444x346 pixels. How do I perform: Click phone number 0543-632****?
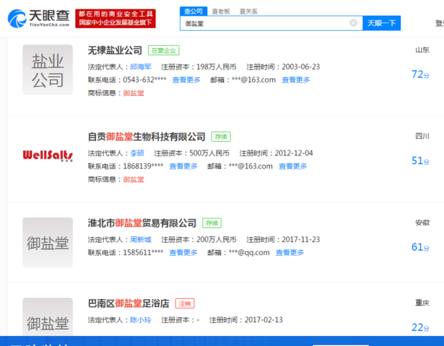(x=145, y=80)
